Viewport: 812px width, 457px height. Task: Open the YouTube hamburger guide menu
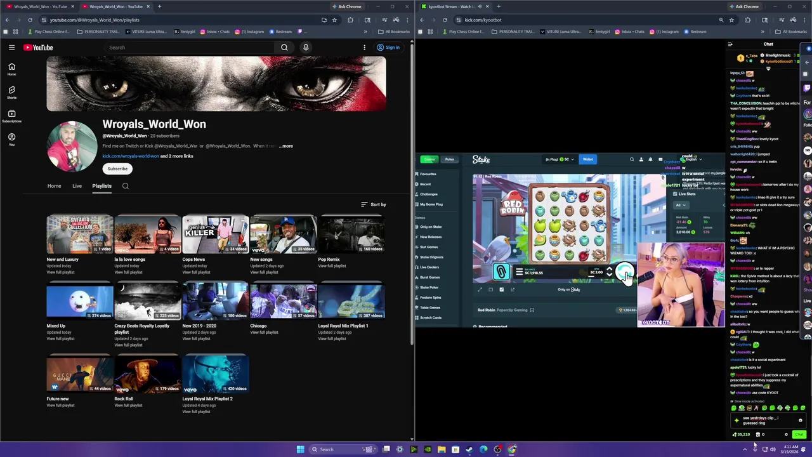click(11, 48)
